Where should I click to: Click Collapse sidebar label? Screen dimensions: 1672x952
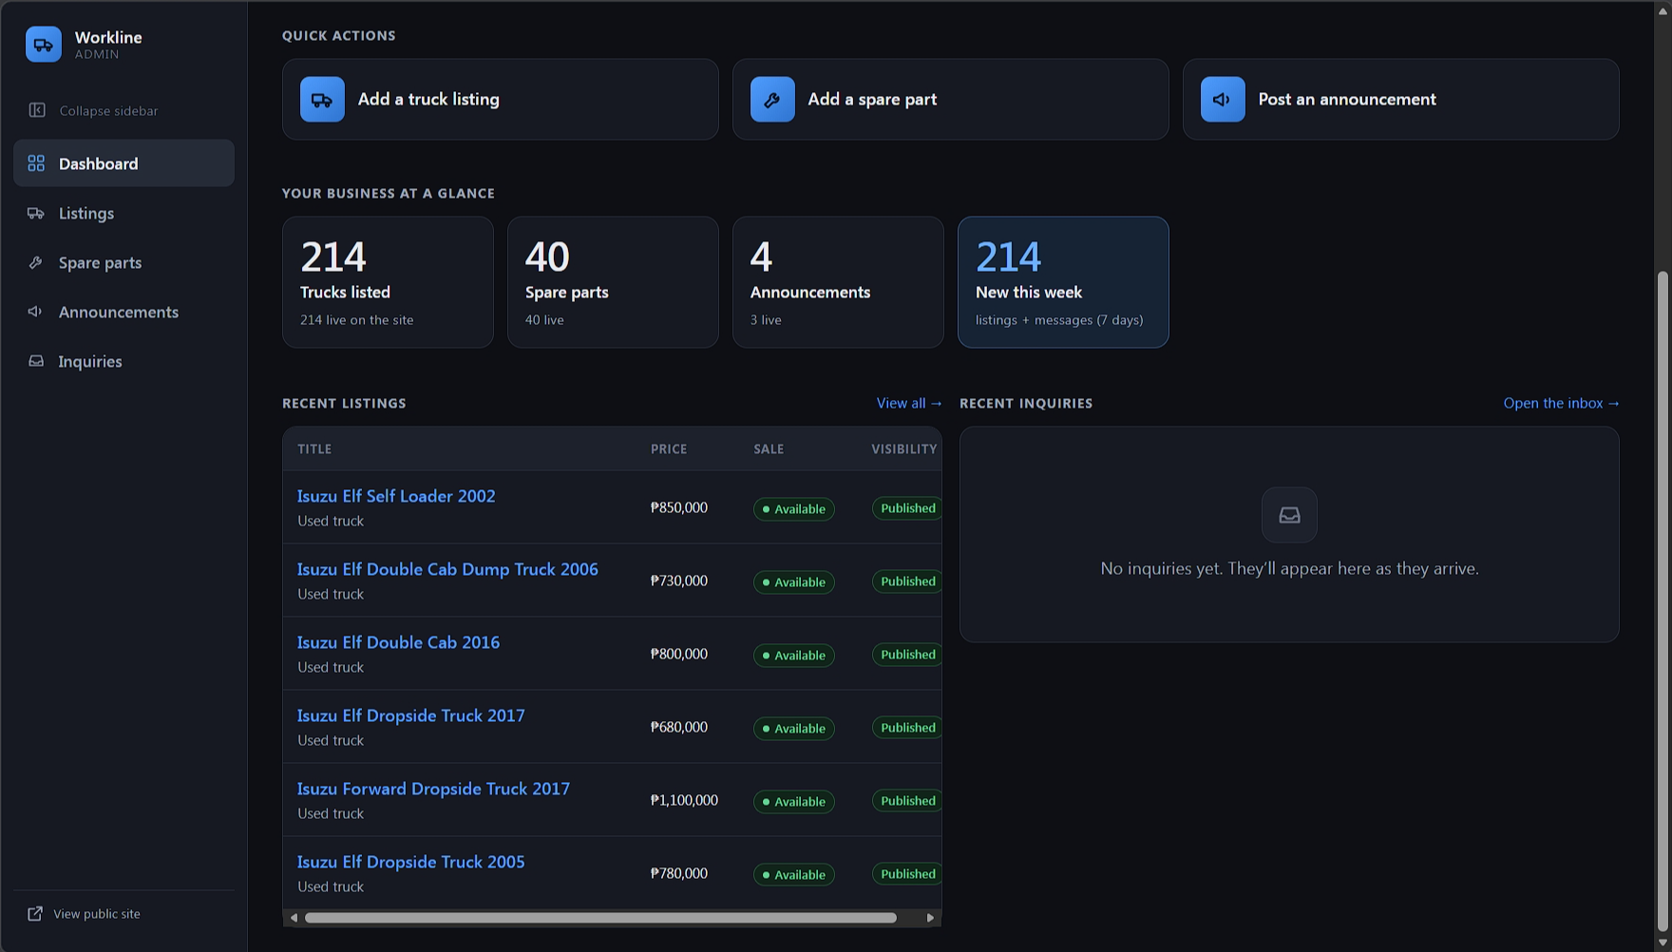pos(108,111)
